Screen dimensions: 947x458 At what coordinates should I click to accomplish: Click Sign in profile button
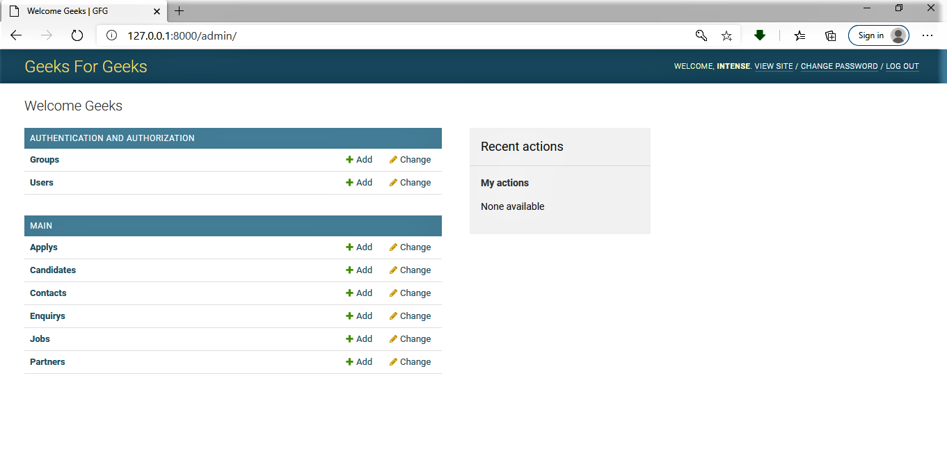point(879,35)
